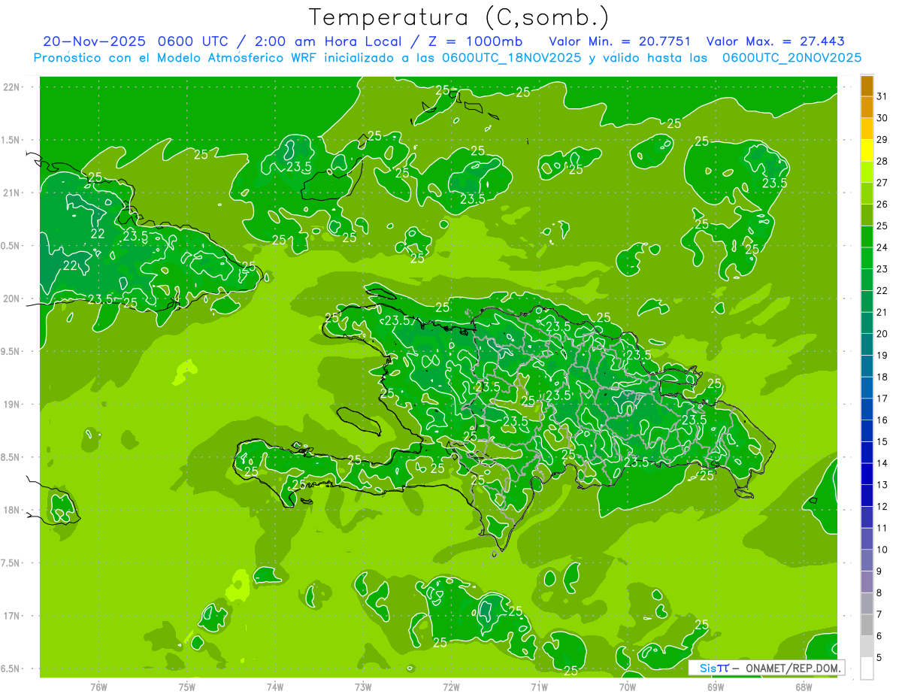
Task: Click the "10" label on the color scale
Action: pos(882,550)
